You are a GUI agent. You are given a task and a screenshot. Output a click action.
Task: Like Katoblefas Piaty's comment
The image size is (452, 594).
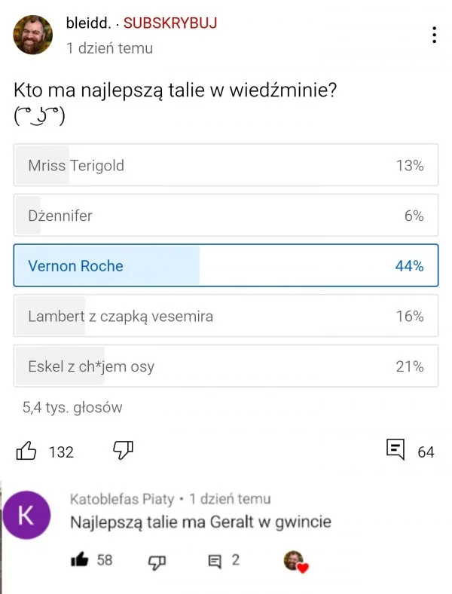pos(79,559)
